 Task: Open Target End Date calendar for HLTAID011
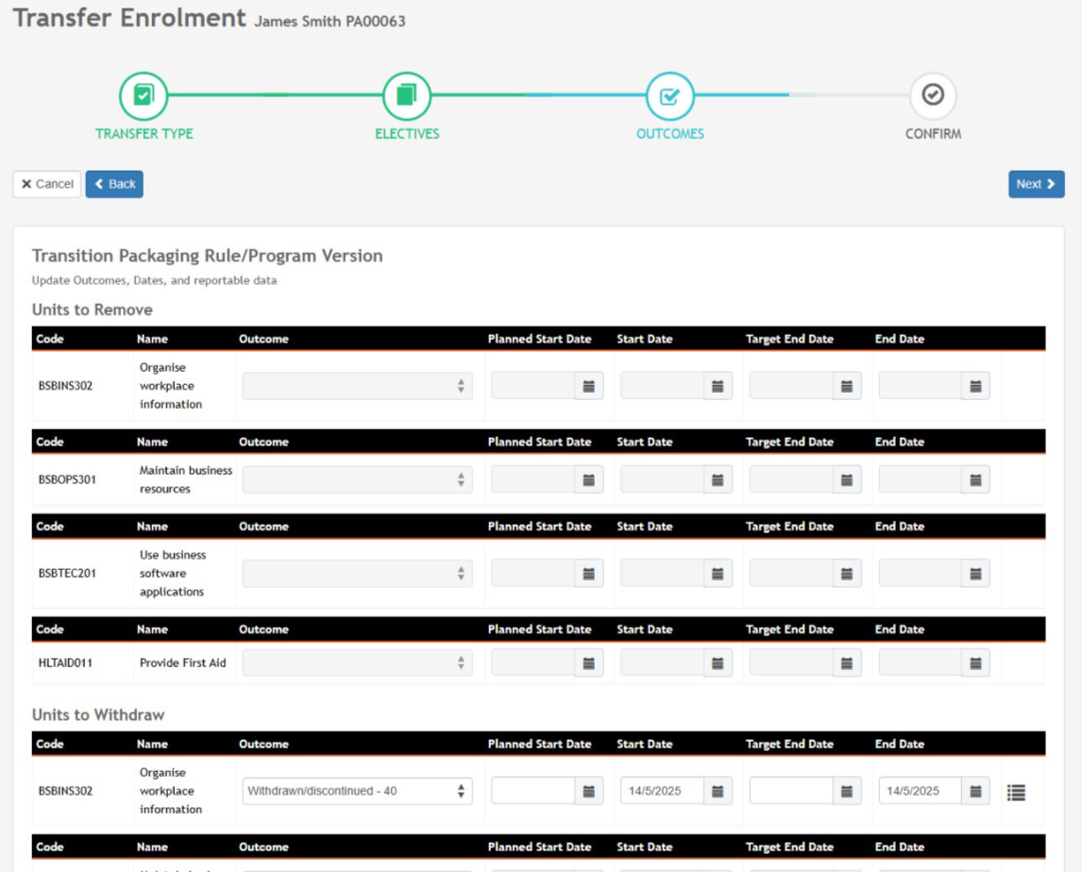848,663
